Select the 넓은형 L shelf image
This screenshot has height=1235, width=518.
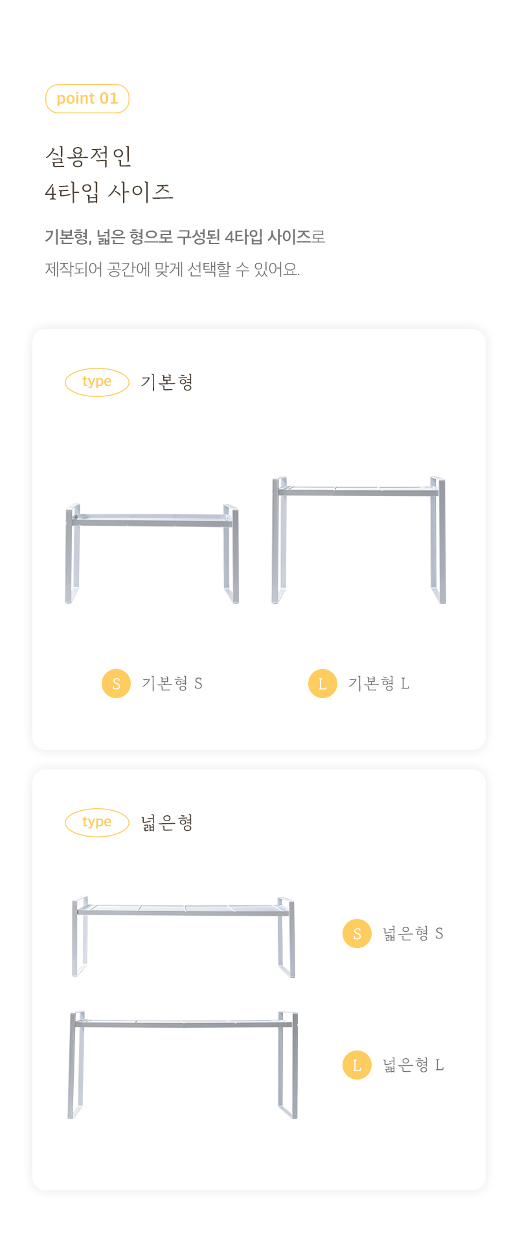183,1065
